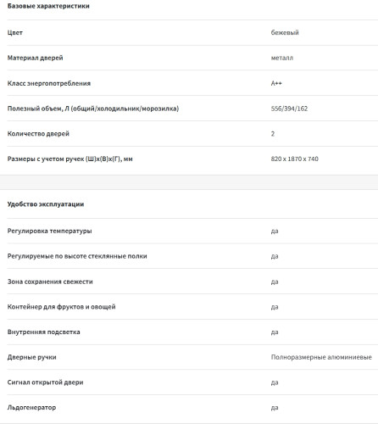Click the "Удобство эксплуатации" section heading
The image size is (378, 424).
coord(46,204)
